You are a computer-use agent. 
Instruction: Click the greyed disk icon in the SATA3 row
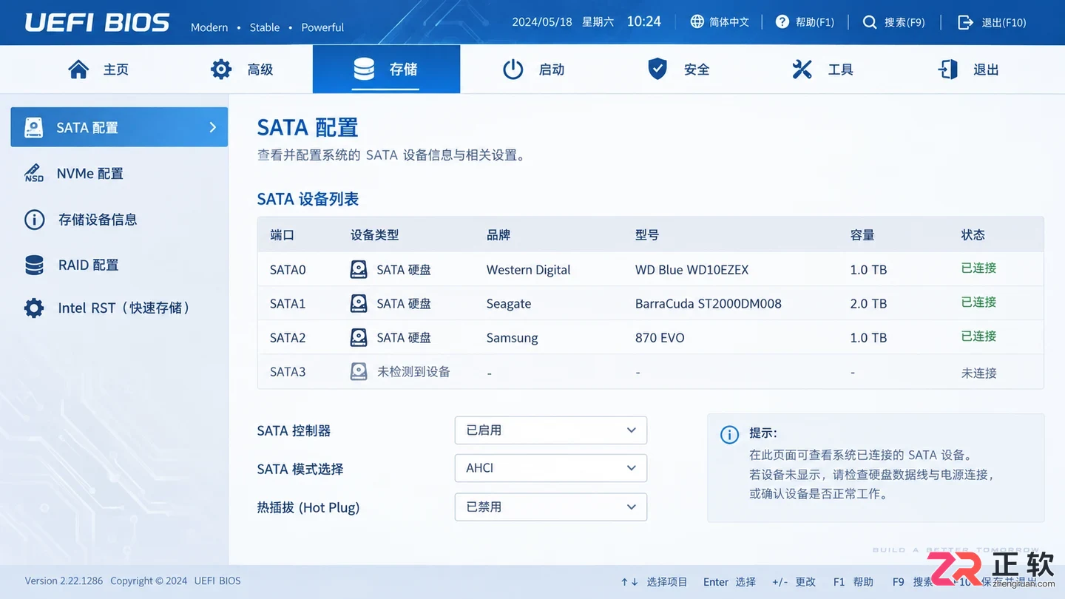[x=359, y=371]
